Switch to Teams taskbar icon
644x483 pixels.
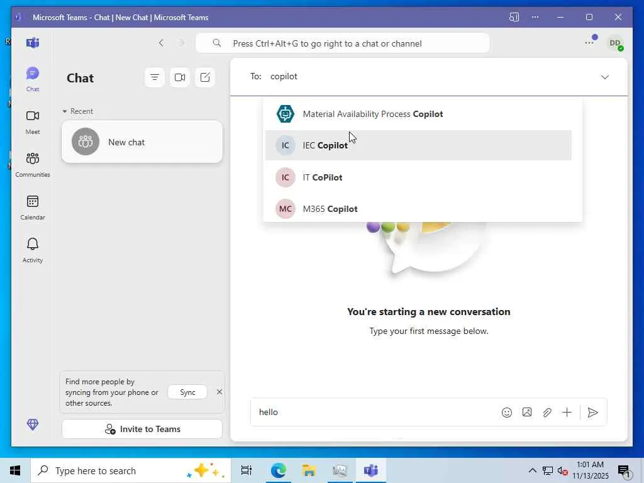[371, 470]
